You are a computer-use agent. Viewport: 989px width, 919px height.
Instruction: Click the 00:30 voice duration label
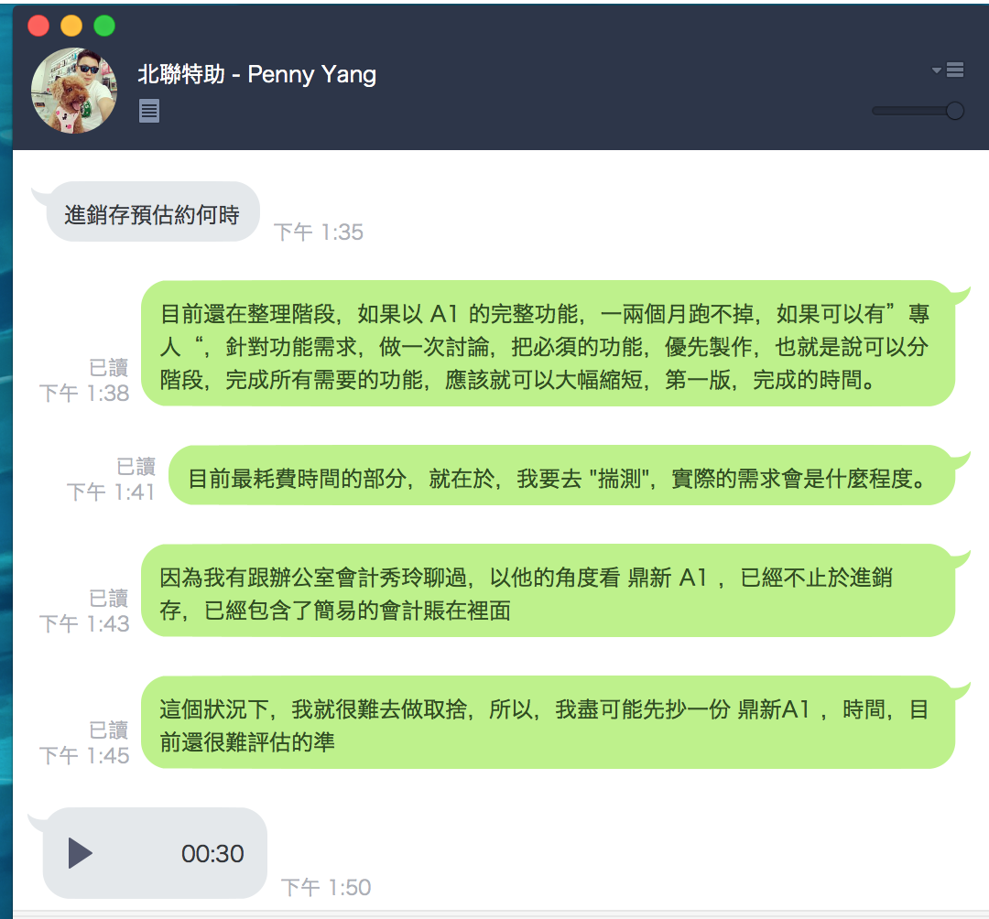click(212, 853)
